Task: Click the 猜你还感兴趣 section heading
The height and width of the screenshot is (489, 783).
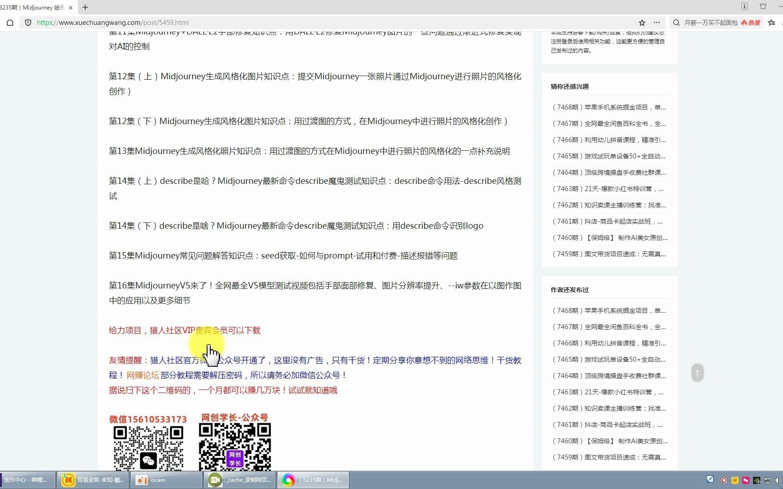Action: tap(570, 86)
